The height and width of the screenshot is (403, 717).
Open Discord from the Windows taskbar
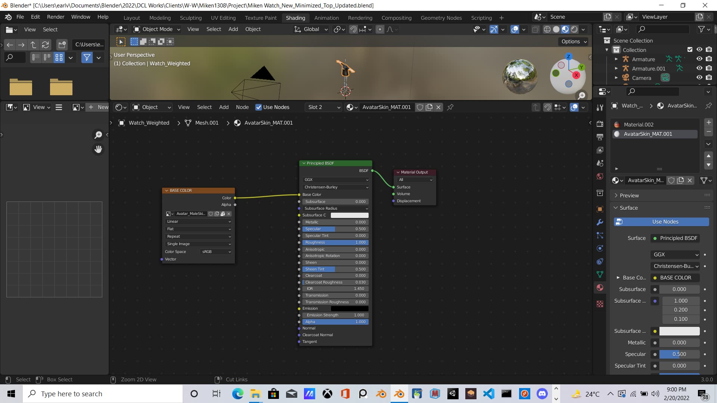pyautogui.click(x=542, y=394)
